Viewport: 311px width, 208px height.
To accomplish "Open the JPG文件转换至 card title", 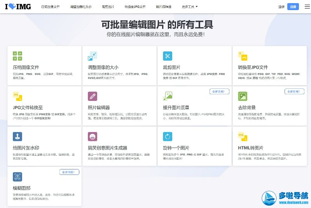I will click(28, 108).
